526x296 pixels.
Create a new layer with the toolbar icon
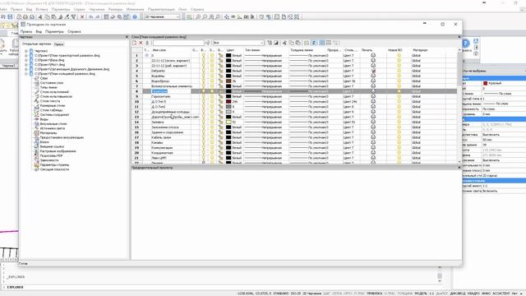click(x=135, y=43)
